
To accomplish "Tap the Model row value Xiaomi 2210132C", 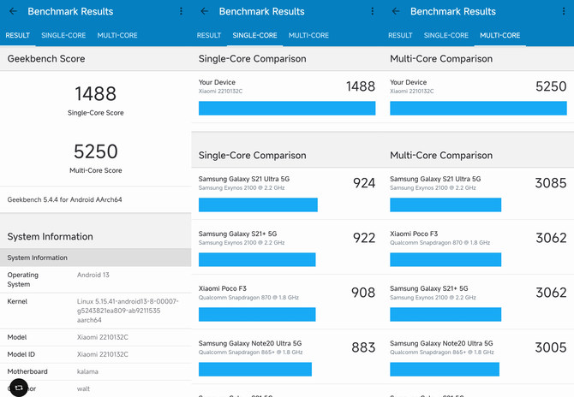I will coord(103,337).
